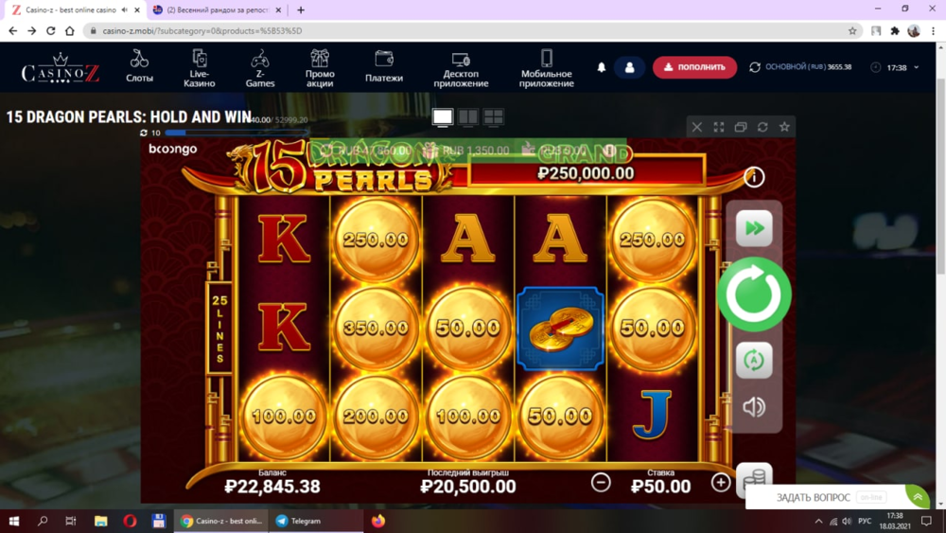Open the Live-Казино section

tap(199, 68)
